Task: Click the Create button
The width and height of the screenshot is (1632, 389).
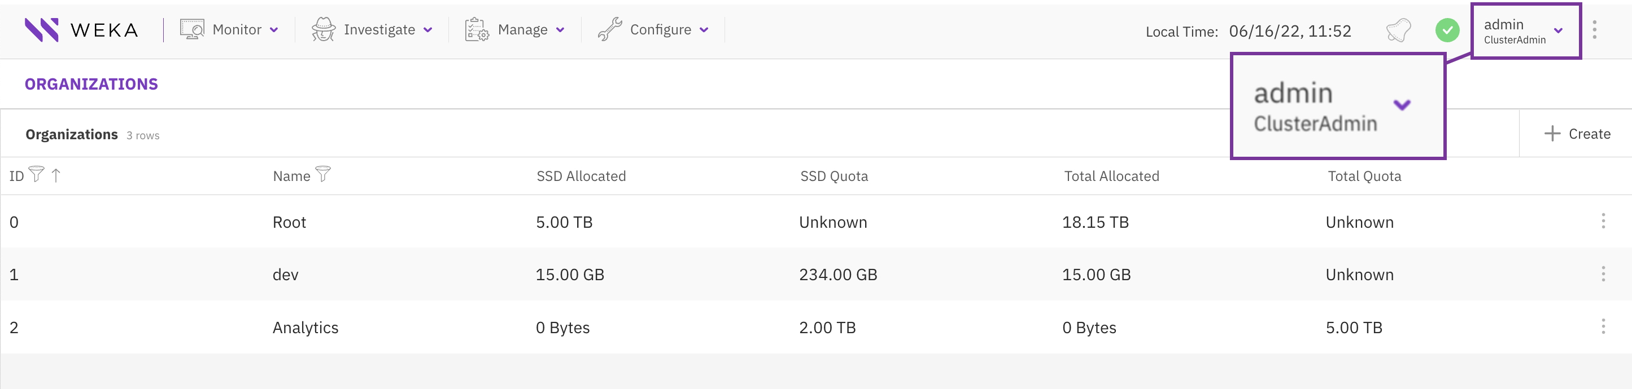Action: click(1576, 134)
